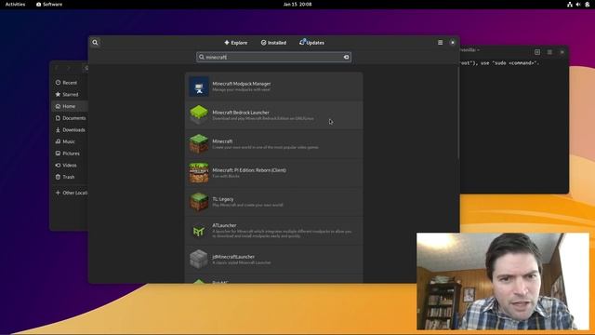Click the grass block icon for Minecraft
Image resolution: width=595 pixels, height=335 pixels.
coord(199,144)
